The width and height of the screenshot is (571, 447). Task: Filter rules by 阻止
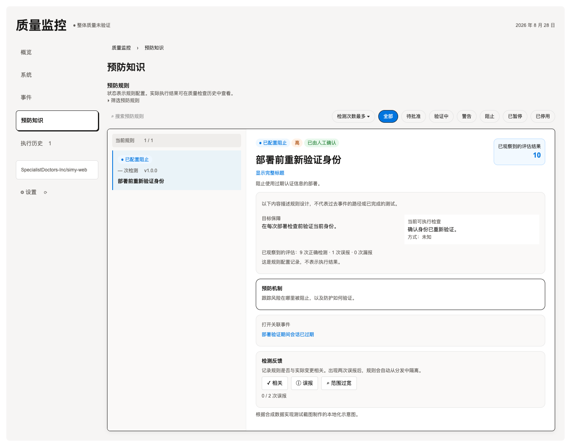(x=490, y=116)
